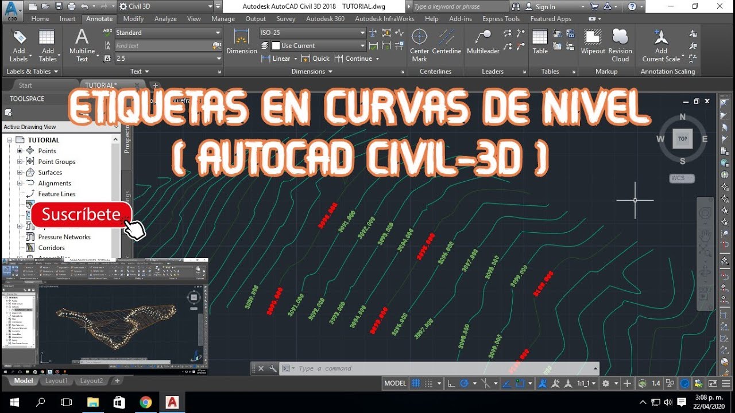The image size is (735, 413).
Task: Toggle Isometric Drafting crossed-lines icon
Action: [486, 383]
